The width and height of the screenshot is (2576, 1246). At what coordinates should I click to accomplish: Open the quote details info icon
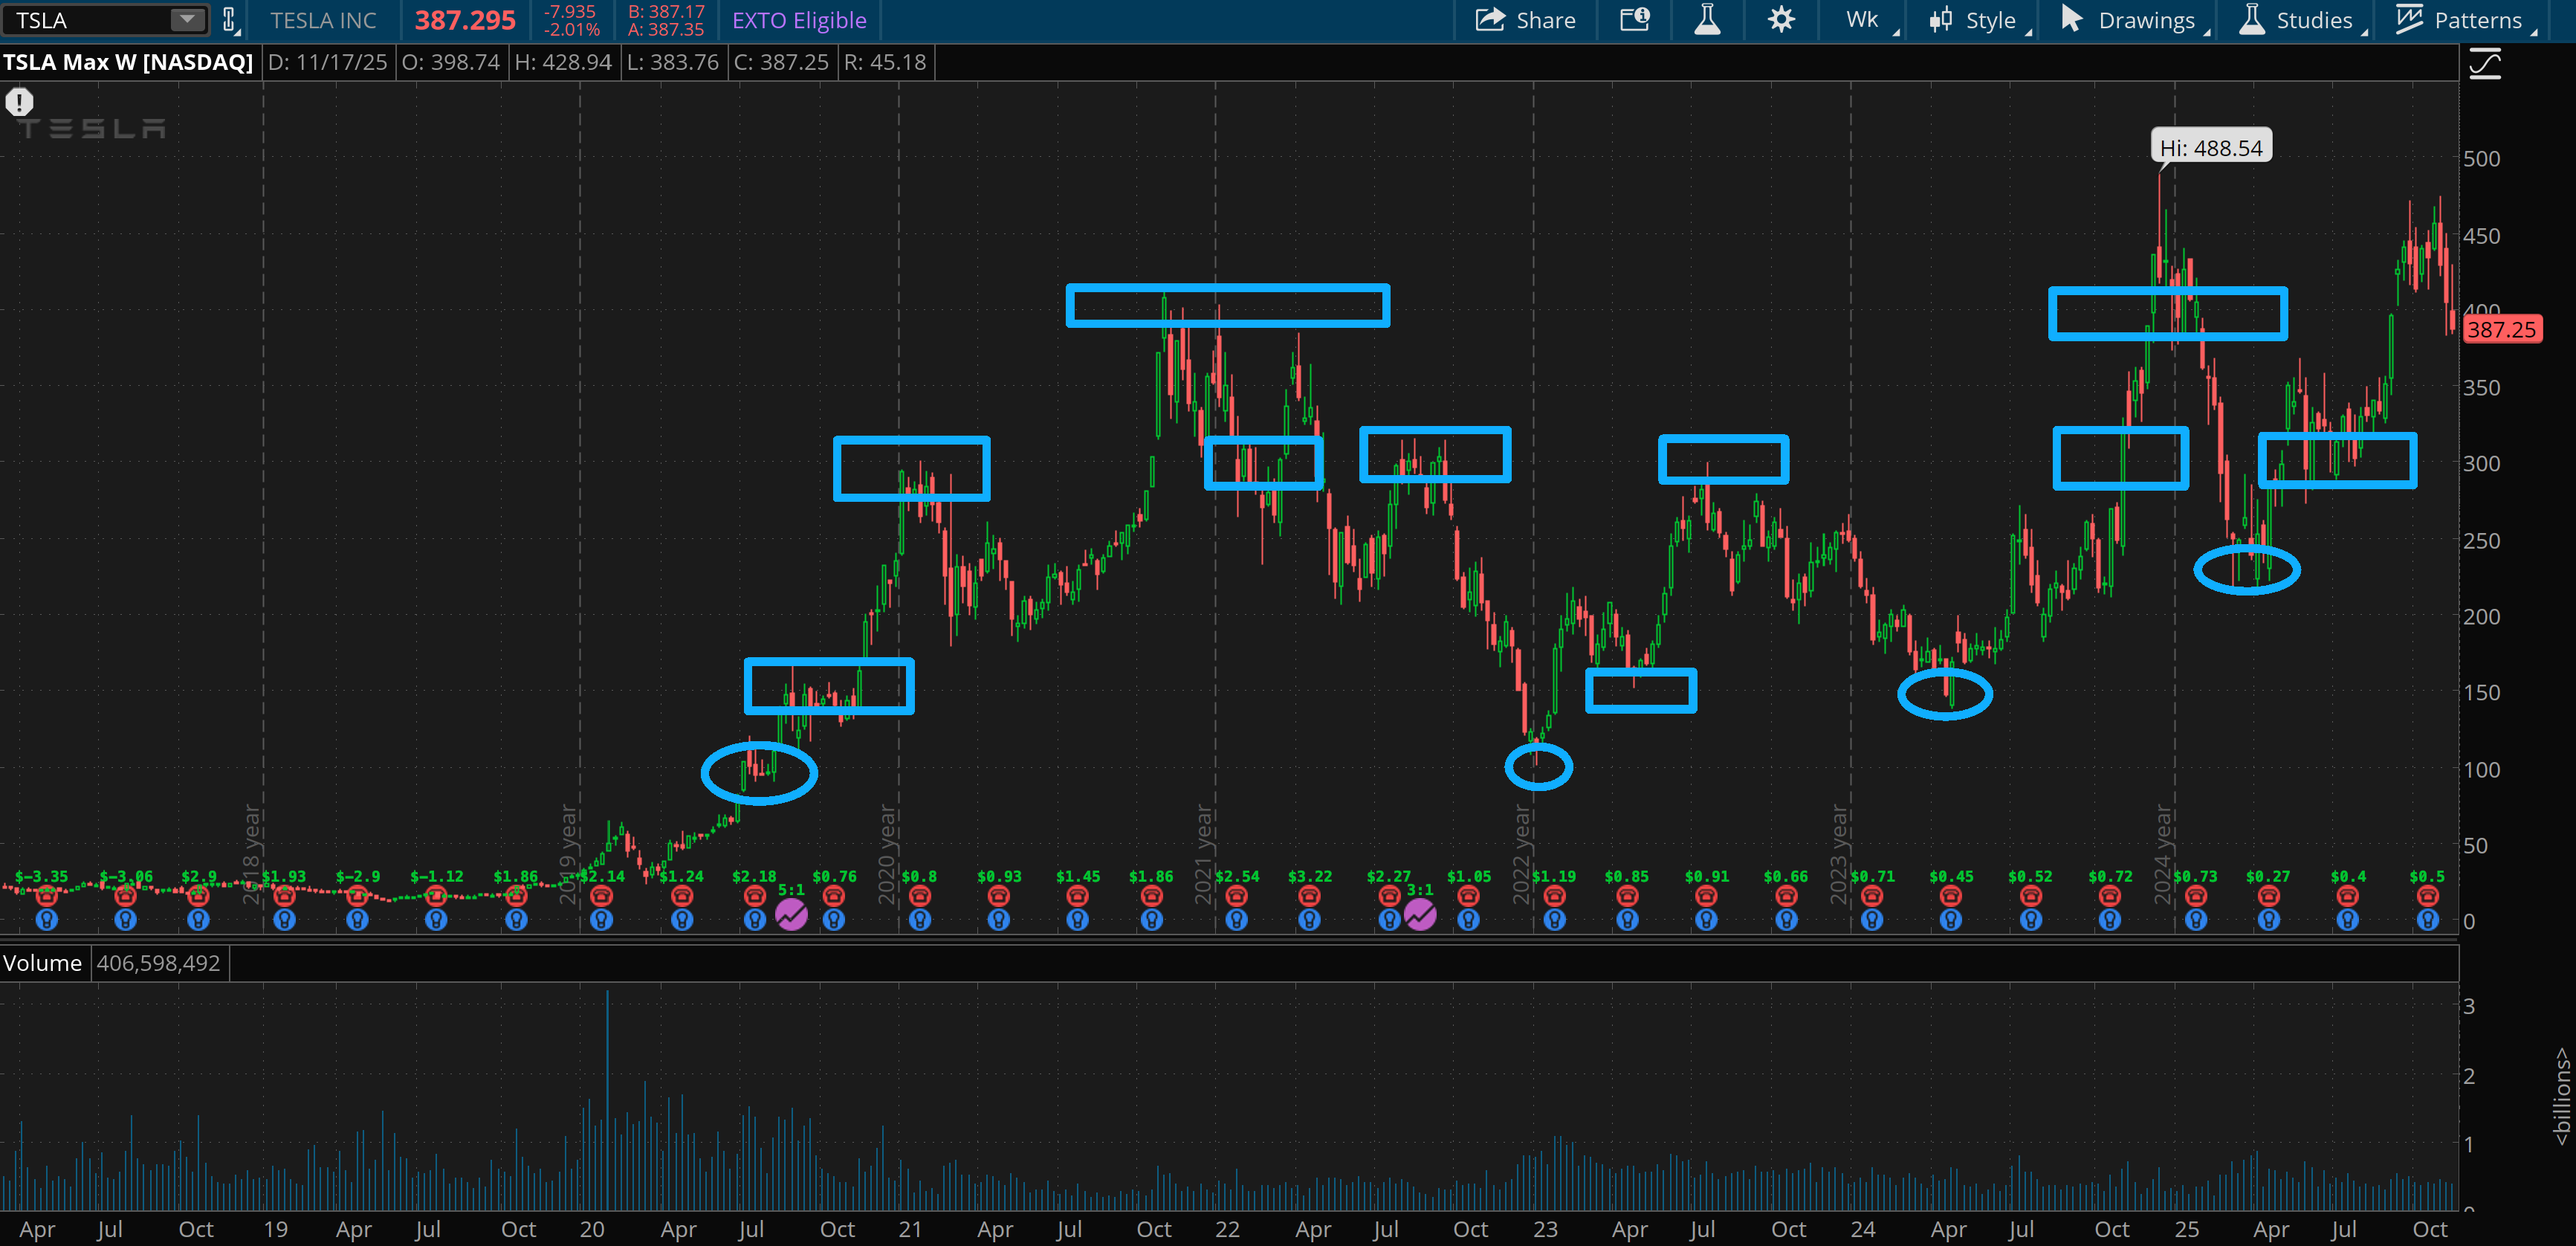(x=1634, y=20)
